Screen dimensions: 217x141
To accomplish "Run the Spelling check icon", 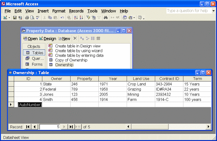I will coord(38,18).
